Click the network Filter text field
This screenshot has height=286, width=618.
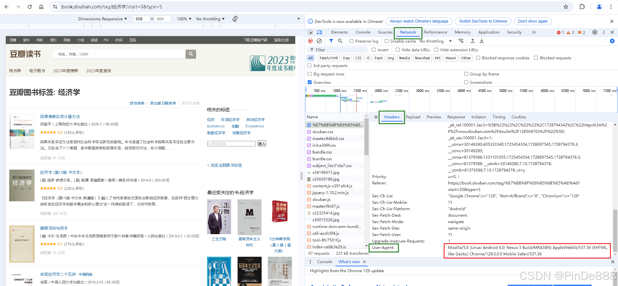pos(337,50)
